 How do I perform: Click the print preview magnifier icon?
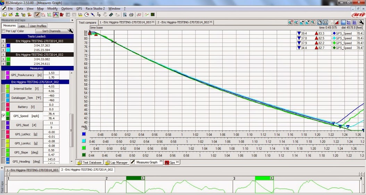[x=125, y=15]
